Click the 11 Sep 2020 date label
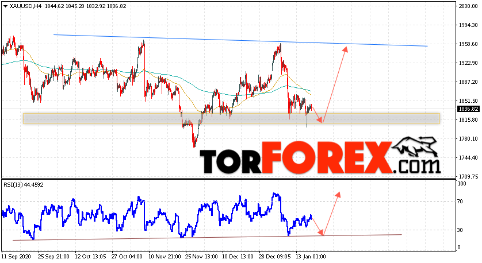This screenshot has height=263, width=482. [16, 257]
